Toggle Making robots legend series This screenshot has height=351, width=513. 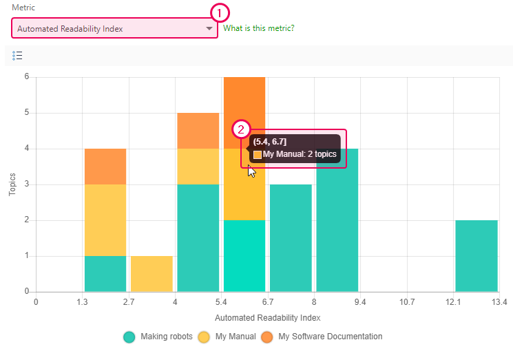(158, 337)
